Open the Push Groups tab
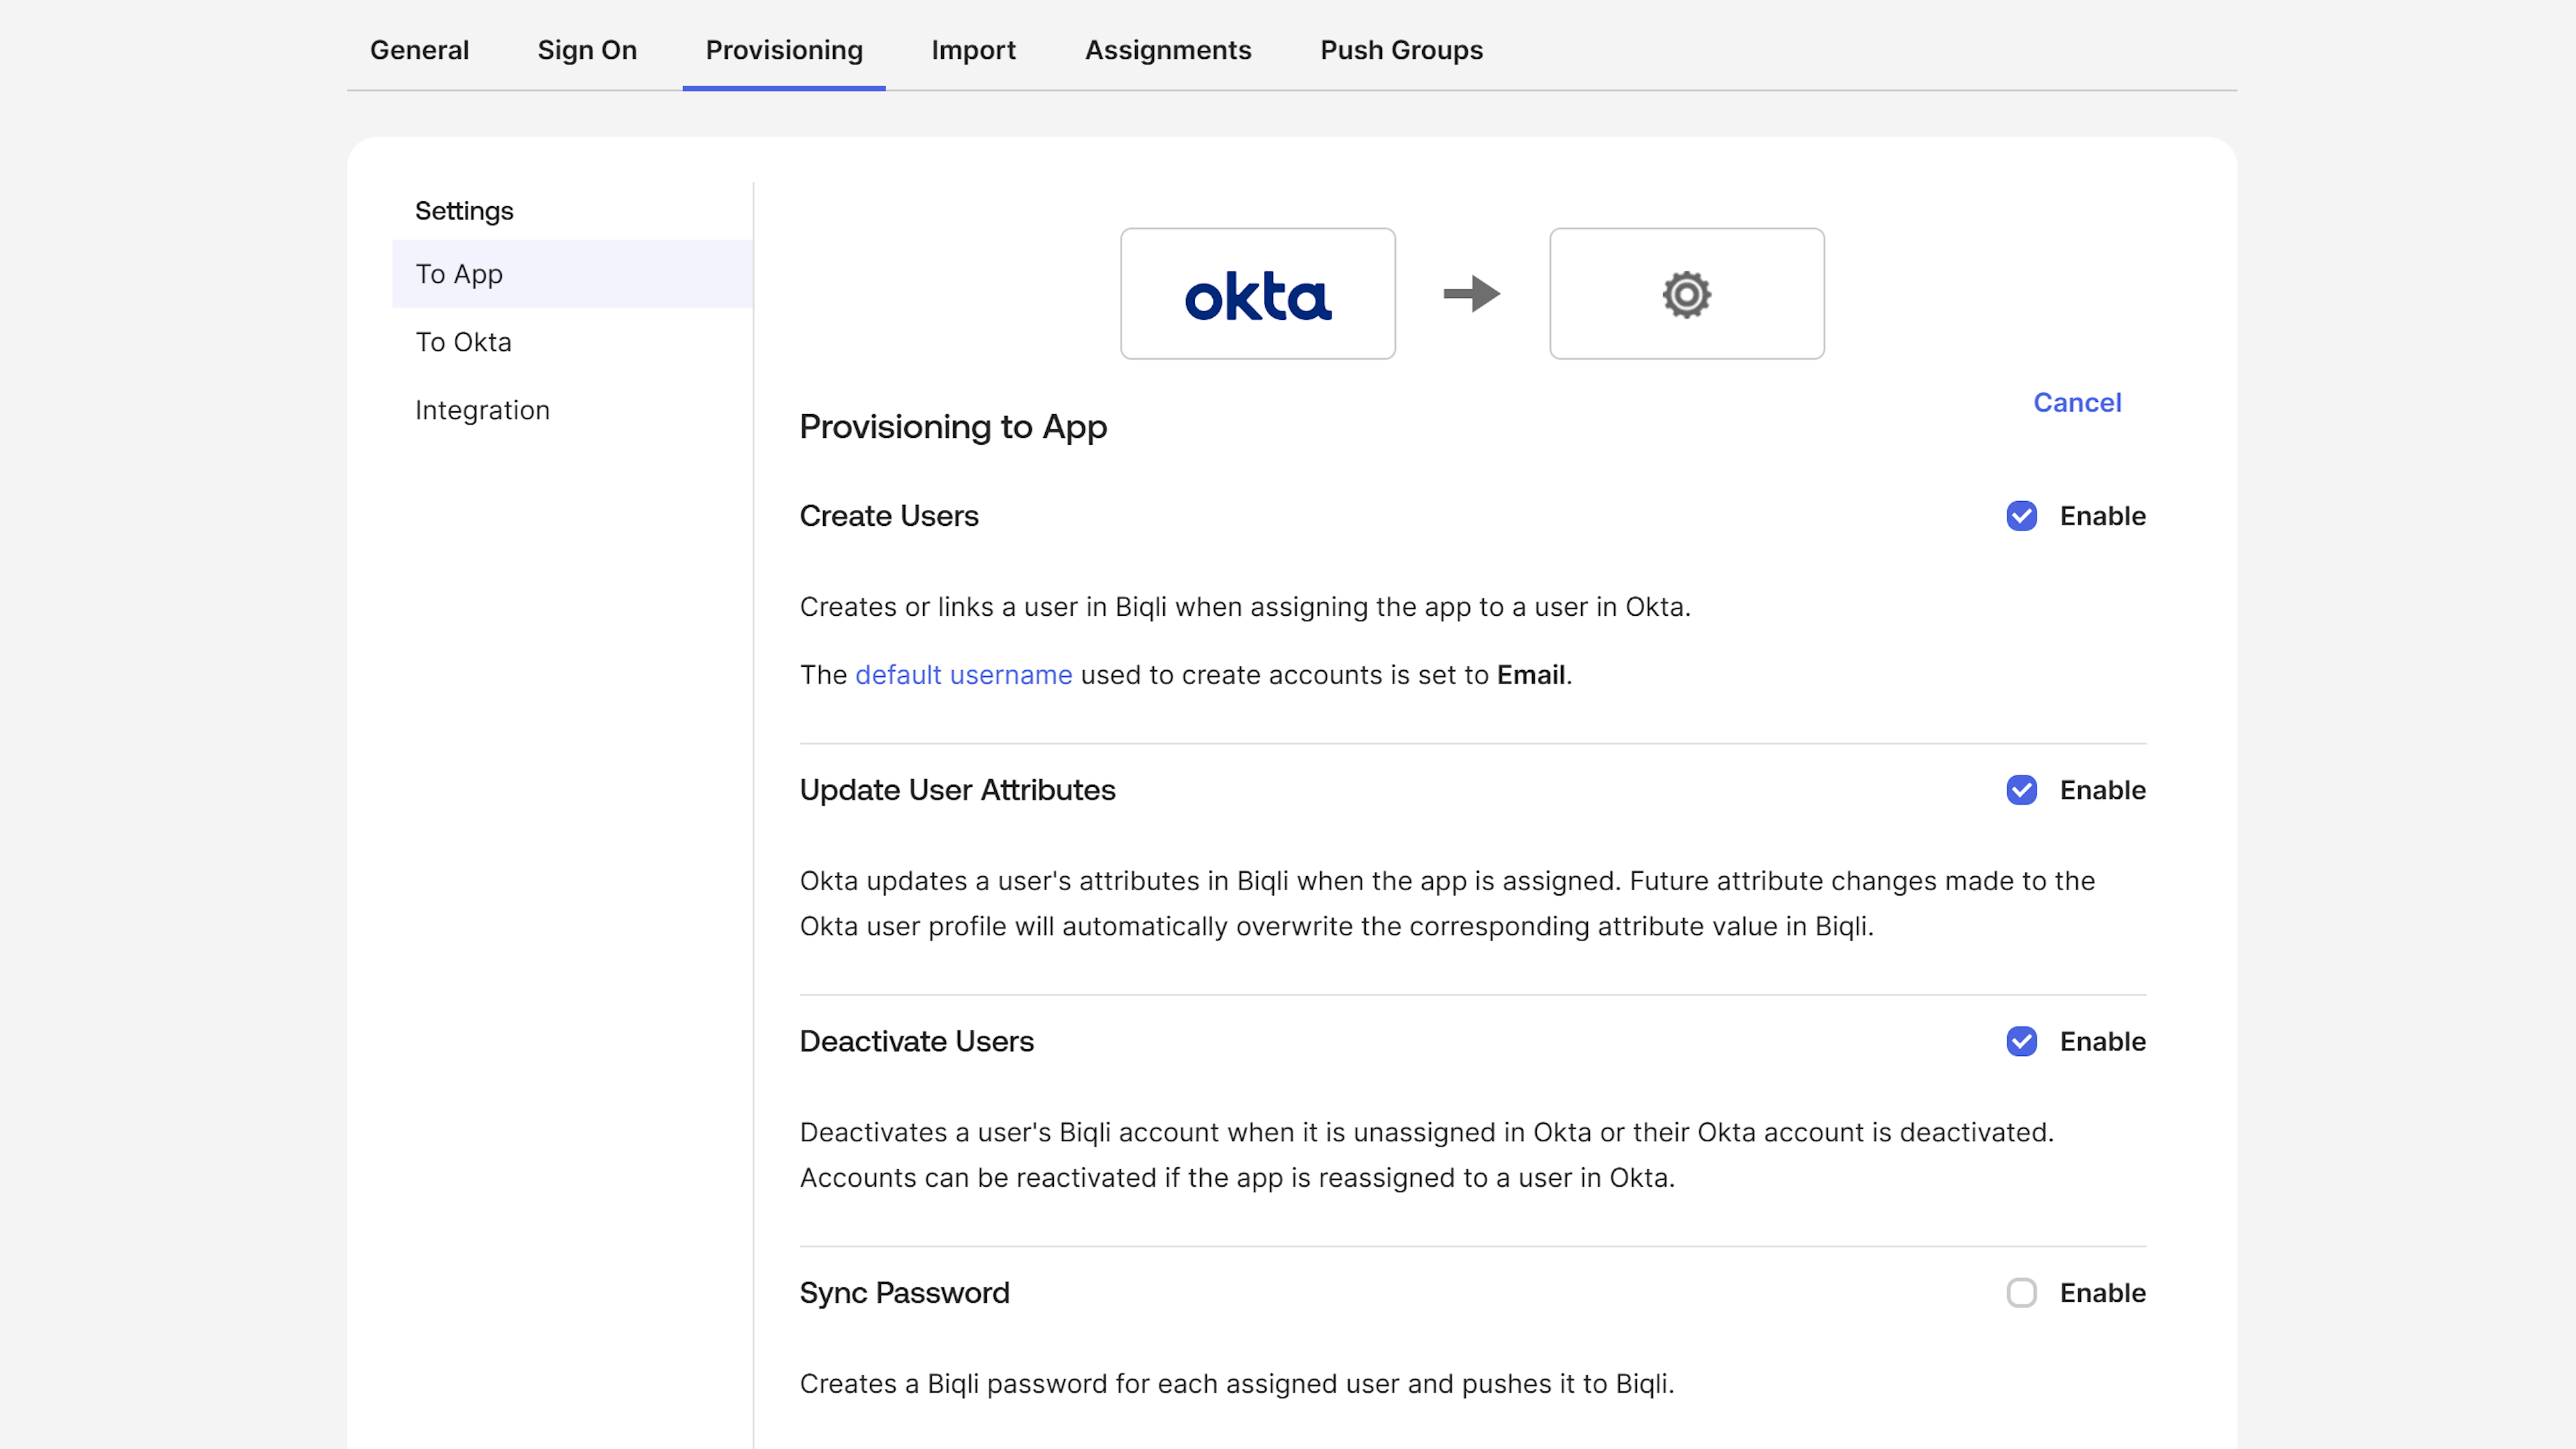Image resolution: width=2576 pixels, height=1449 pixels. (x=1401, y=50)
